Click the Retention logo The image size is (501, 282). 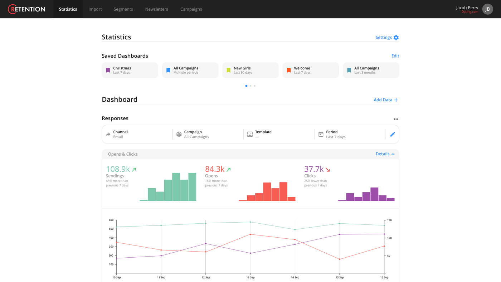click(26, 9)
